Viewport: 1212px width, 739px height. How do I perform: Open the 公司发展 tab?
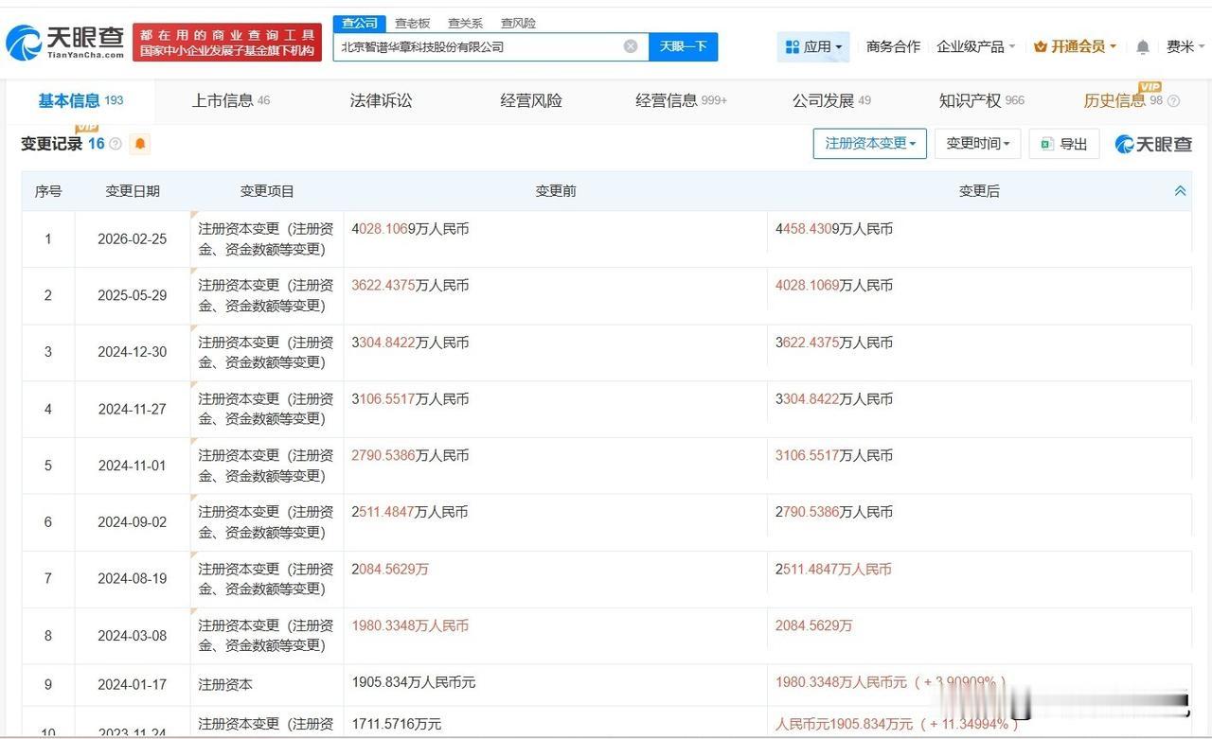pyautogui.click(x=831, y=100)
